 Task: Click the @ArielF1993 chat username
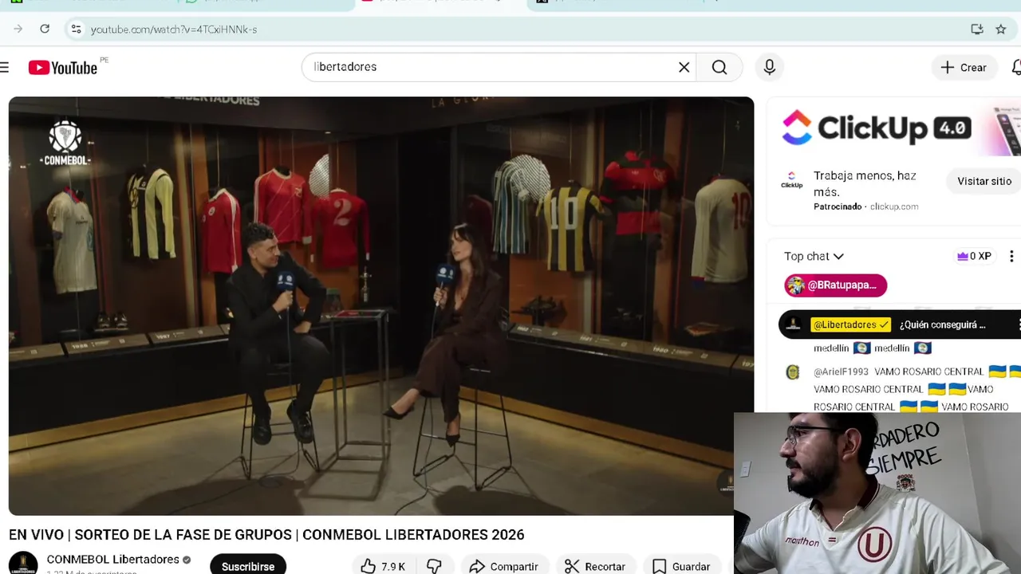coord(841,372)
